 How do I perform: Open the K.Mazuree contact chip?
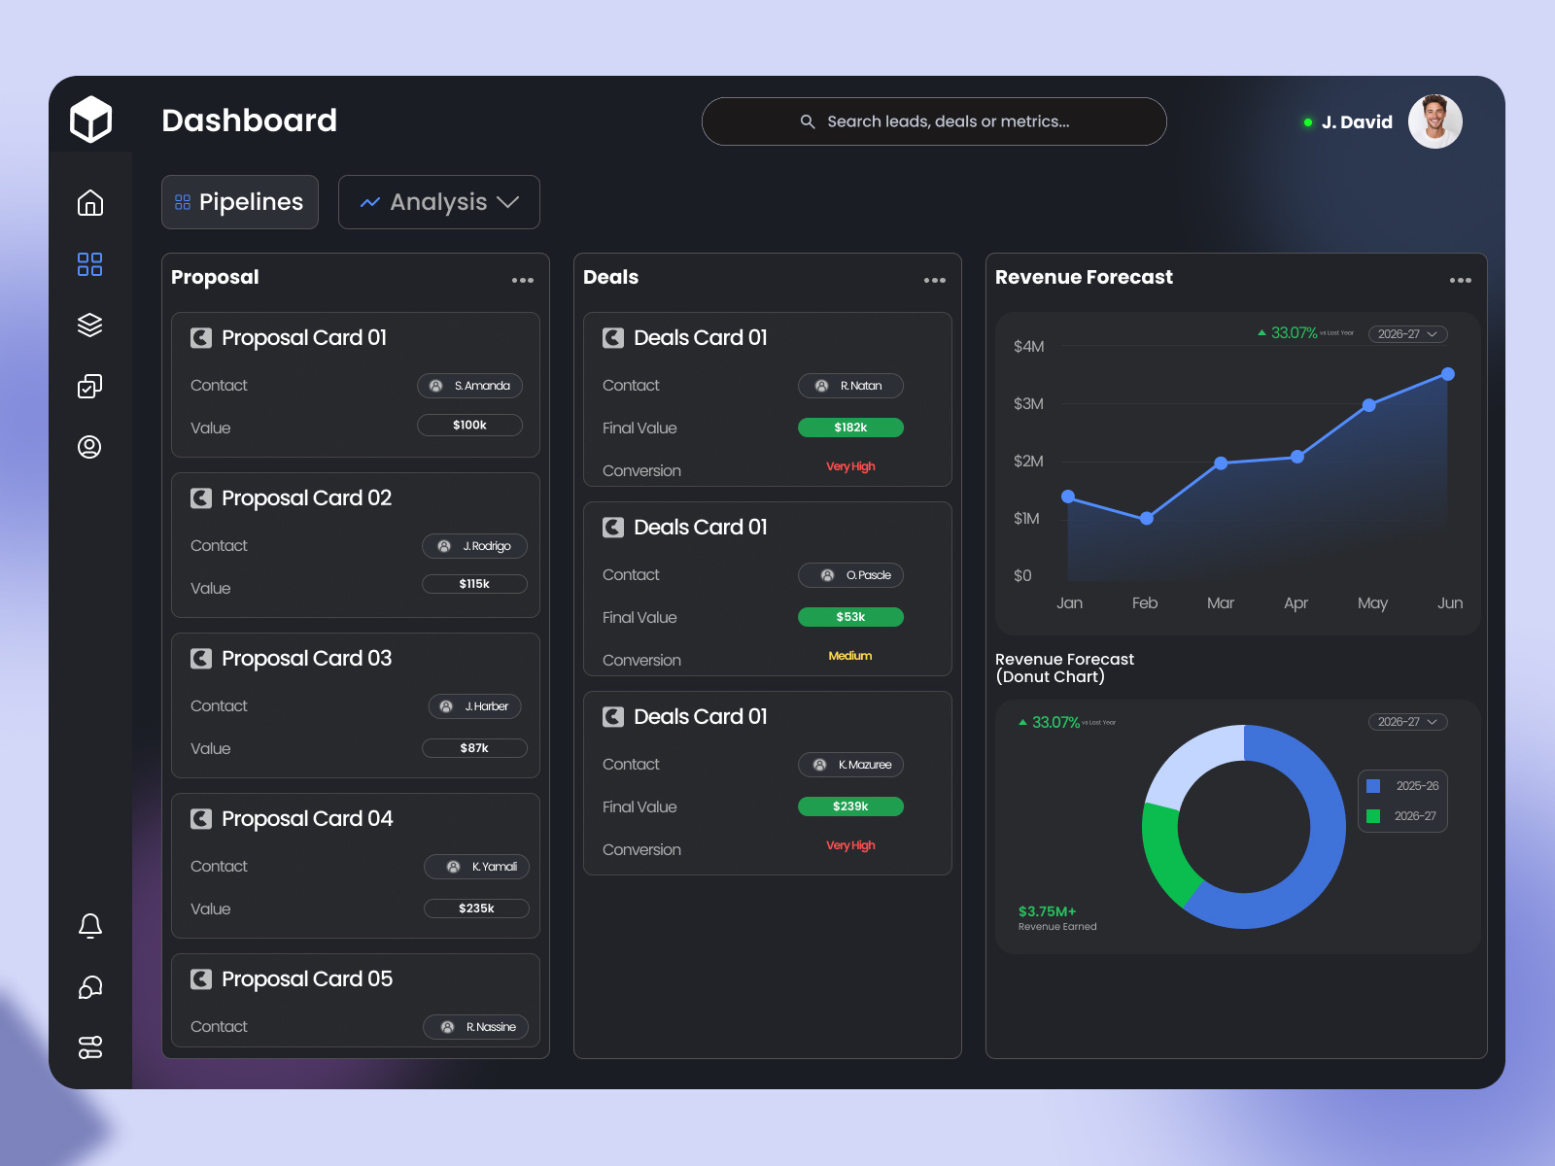click(851, 765)
